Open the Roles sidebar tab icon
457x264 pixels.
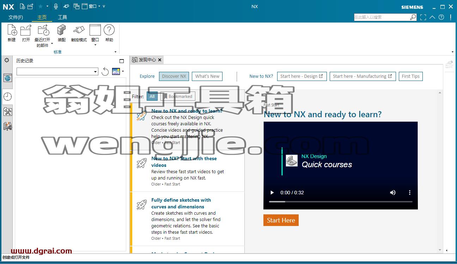(8, 126)
